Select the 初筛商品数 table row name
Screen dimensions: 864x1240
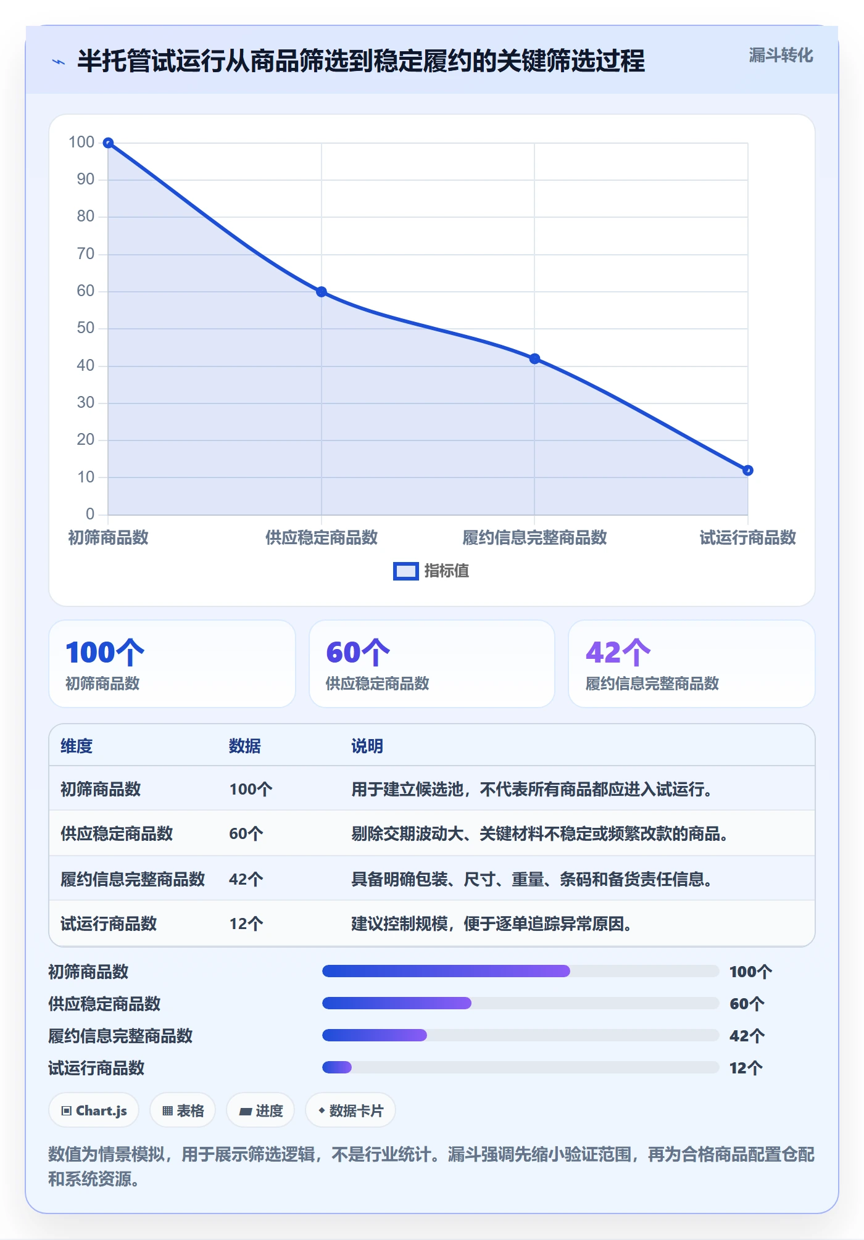point(101,790)
